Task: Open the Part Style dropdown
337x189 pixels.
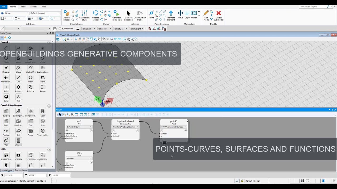Action: pyautogui.click(x=120, y=29)
